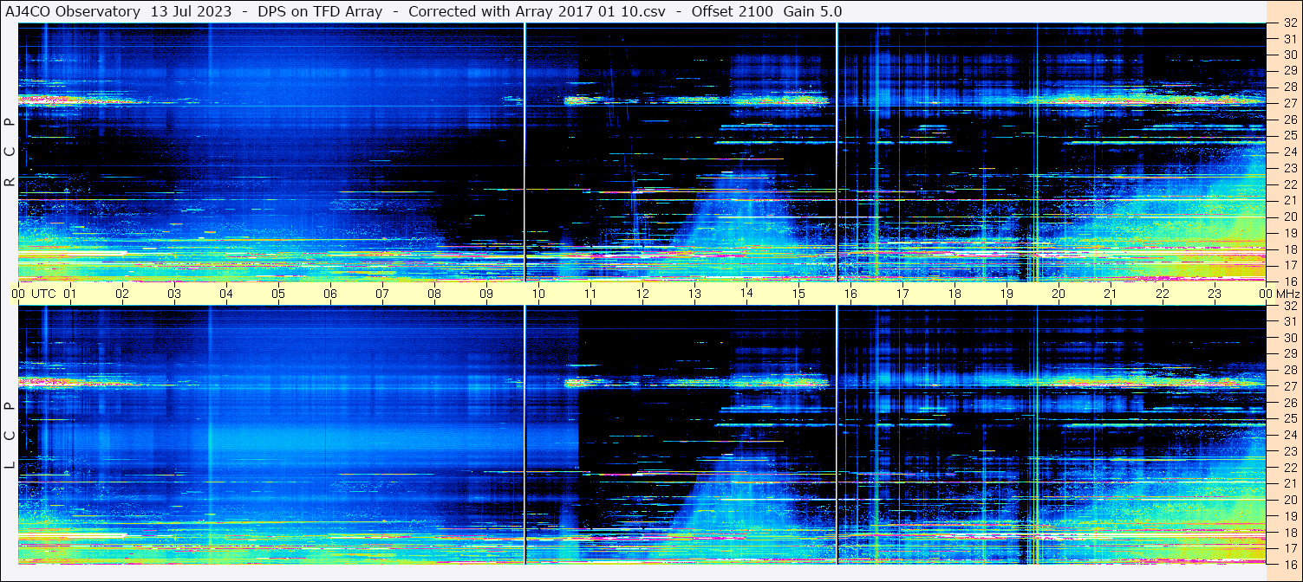The width and height of the screenshot is (1303, 582).
Task: Click the 18 MHz label of RCP panel
Action: (1289, 249)
